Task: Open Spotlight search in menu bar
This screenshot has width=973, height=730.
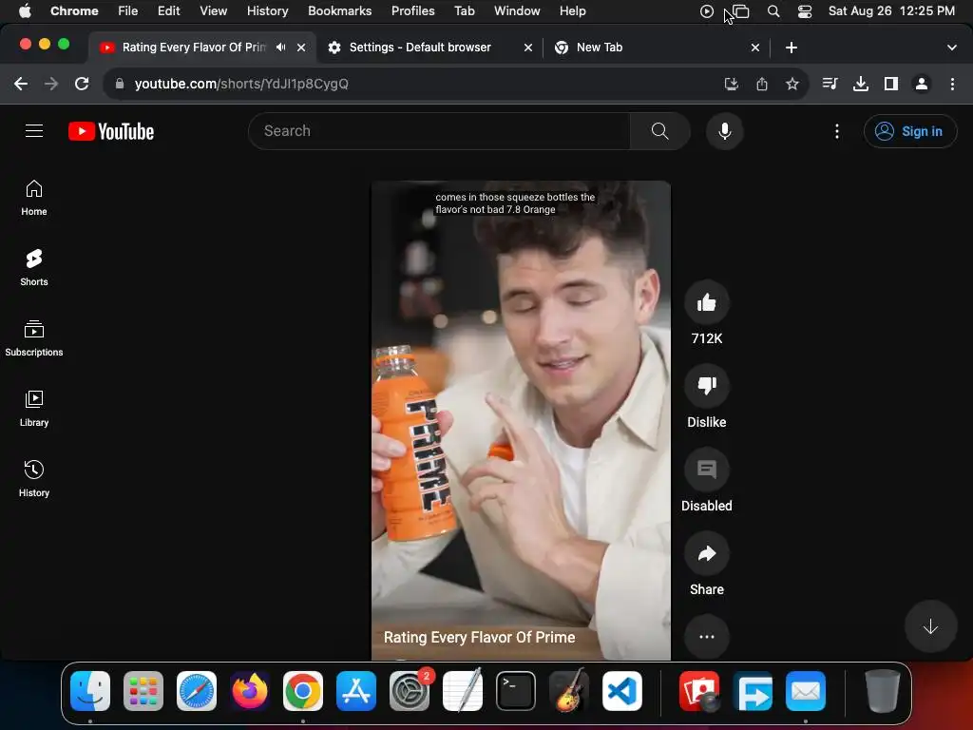Action: 773,11
